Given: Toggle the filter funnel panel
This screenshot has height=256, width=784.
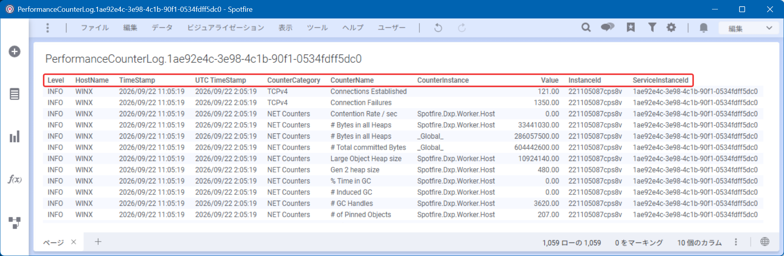Looking at the screenshot, I should [652, 27].
